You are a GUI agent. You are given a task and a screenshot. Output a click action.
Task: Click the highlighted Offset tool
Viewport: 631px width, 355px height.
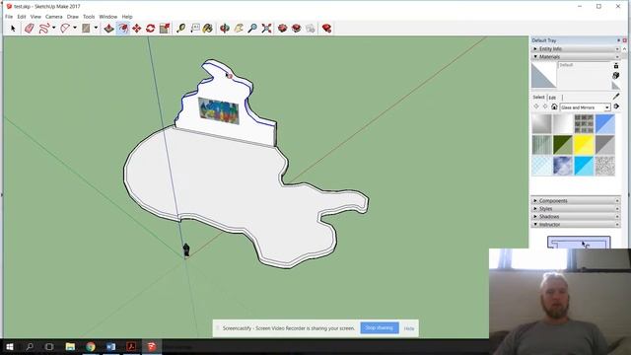(123, 29)
